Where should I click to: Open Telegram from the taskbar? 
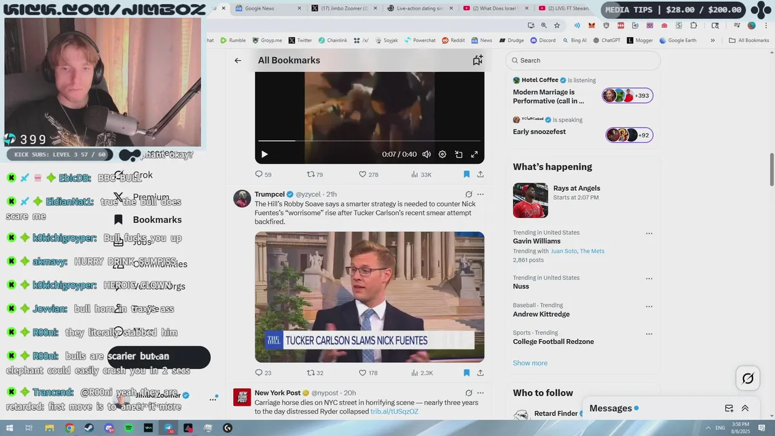[168, 428]
